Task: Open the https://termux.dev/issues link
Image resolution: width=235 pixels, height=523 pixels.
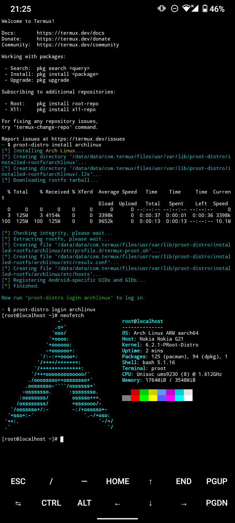Action: point(88,139)
